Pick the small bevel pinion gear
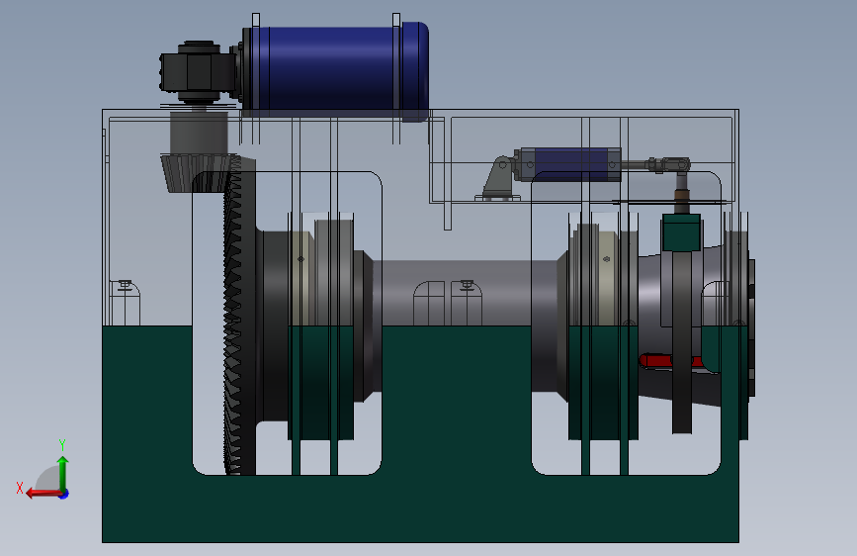The image size is (857, 556). [199, 173]
